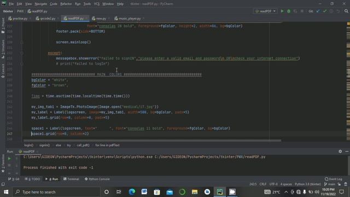Open the File menu

pyautogui.click(x=11, y=4)
